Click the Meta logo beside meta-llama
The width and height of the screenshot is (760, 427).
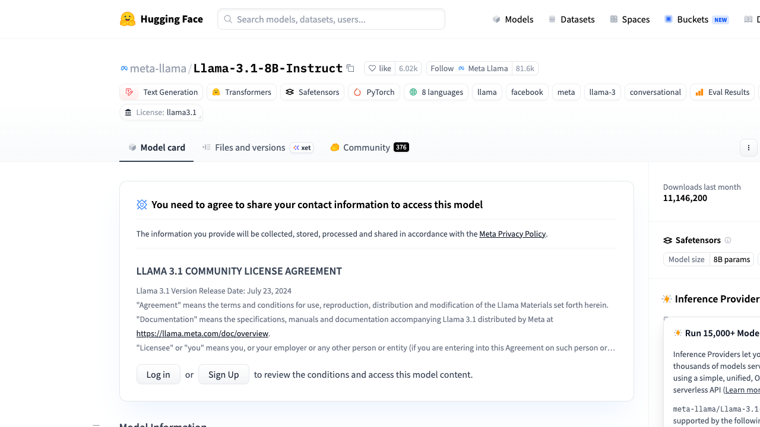124,68
